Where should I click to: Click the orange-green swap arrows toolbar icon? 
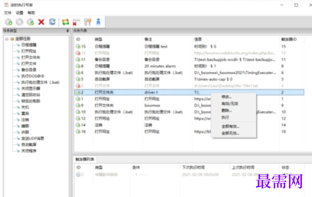(66, 22)
